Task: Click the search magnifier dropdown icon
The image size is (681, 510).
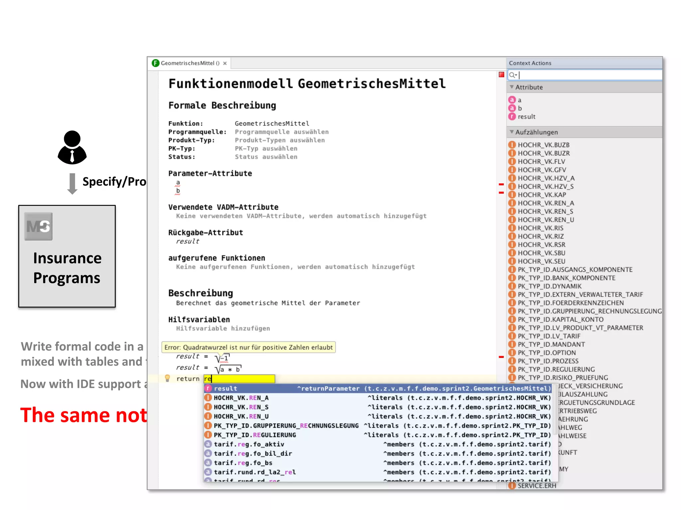Action: tap(513, 75)
